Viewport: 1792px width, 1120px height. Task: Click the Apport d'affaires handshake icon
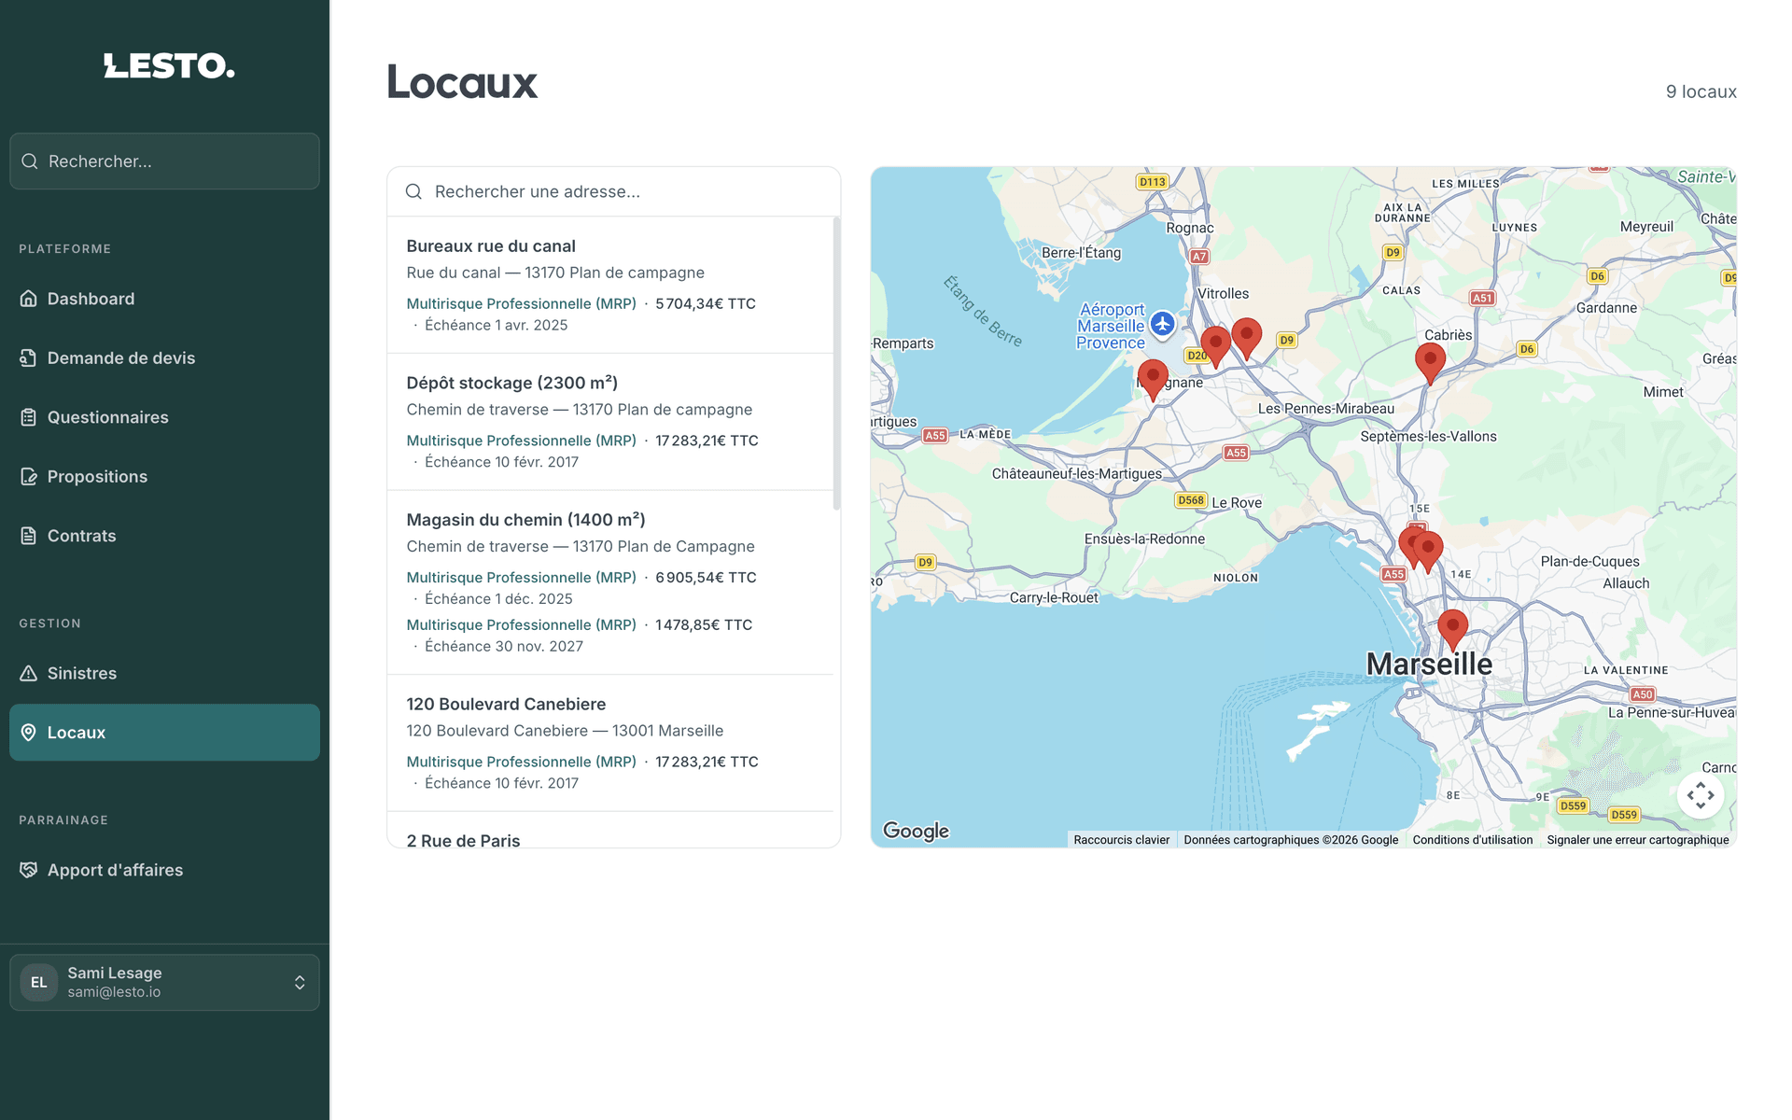29,870
